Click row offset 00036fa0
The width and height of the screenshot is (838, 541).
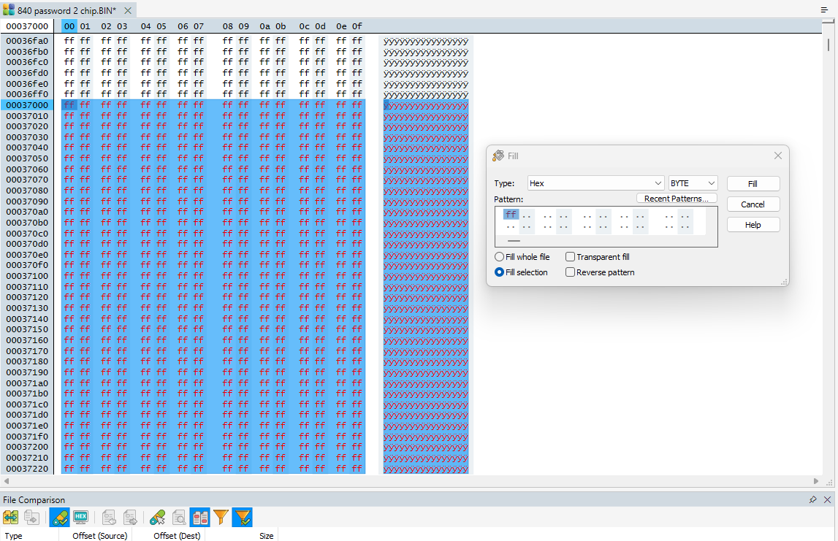[x=27, y=41]
